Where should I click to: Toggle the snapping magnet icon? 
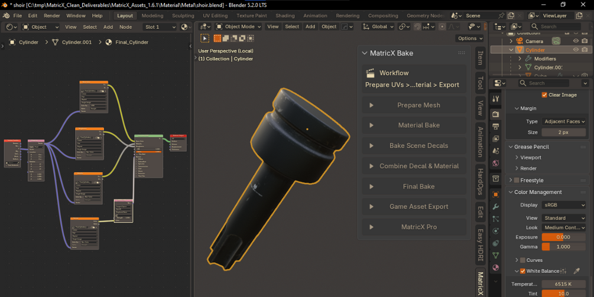tap(417, 27)
